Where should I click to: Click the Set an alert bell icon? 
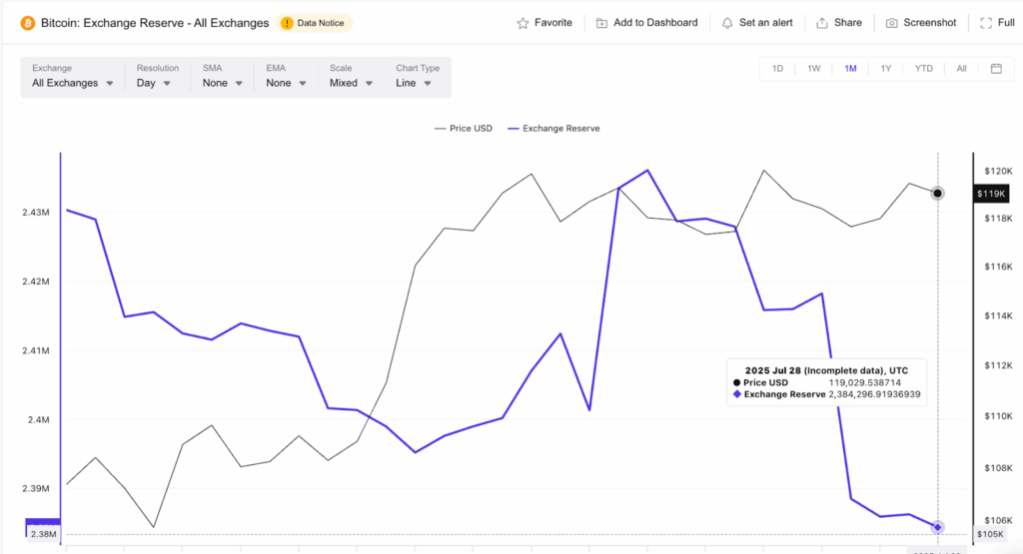pos(726,23)
